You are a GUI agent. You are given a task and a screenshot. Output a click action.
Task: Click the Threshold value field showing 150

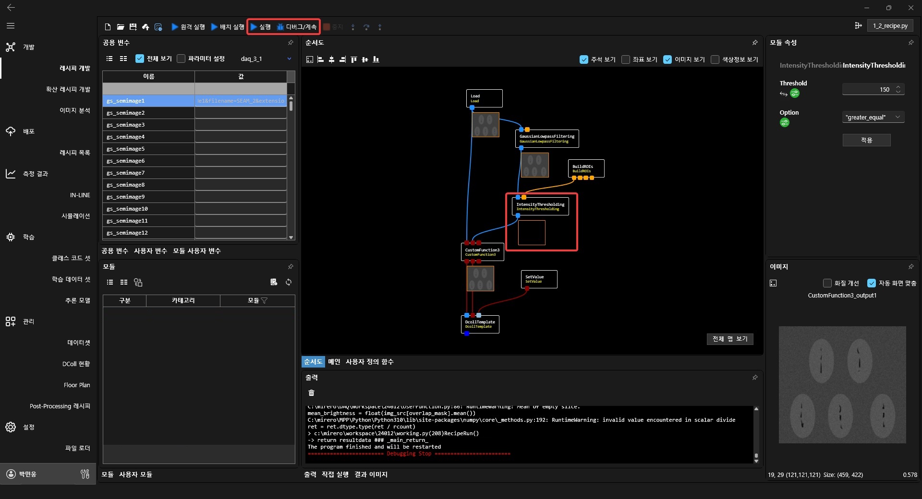point(868,90)
